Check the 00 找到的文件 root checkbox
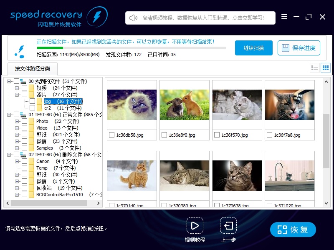Screen dimensions: 334x250 coord(17,81)
